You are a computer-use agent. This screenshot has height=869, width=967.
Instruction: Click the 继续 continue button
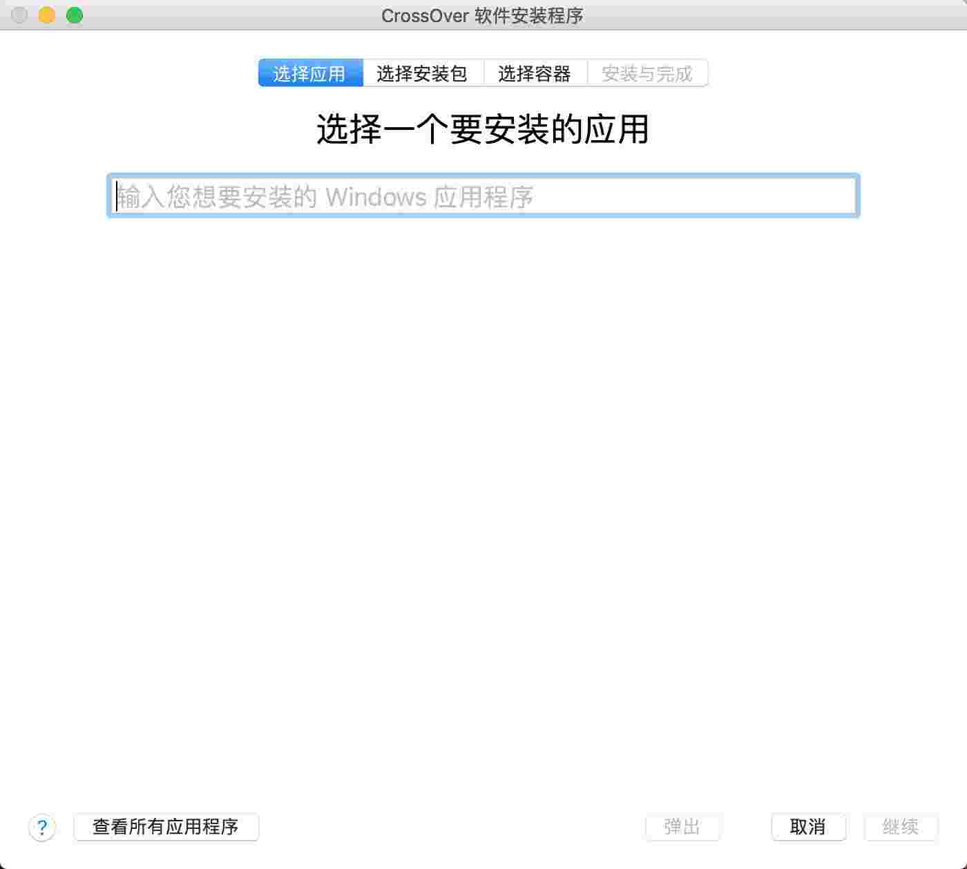pyautogui.click(x=901, y=827)
